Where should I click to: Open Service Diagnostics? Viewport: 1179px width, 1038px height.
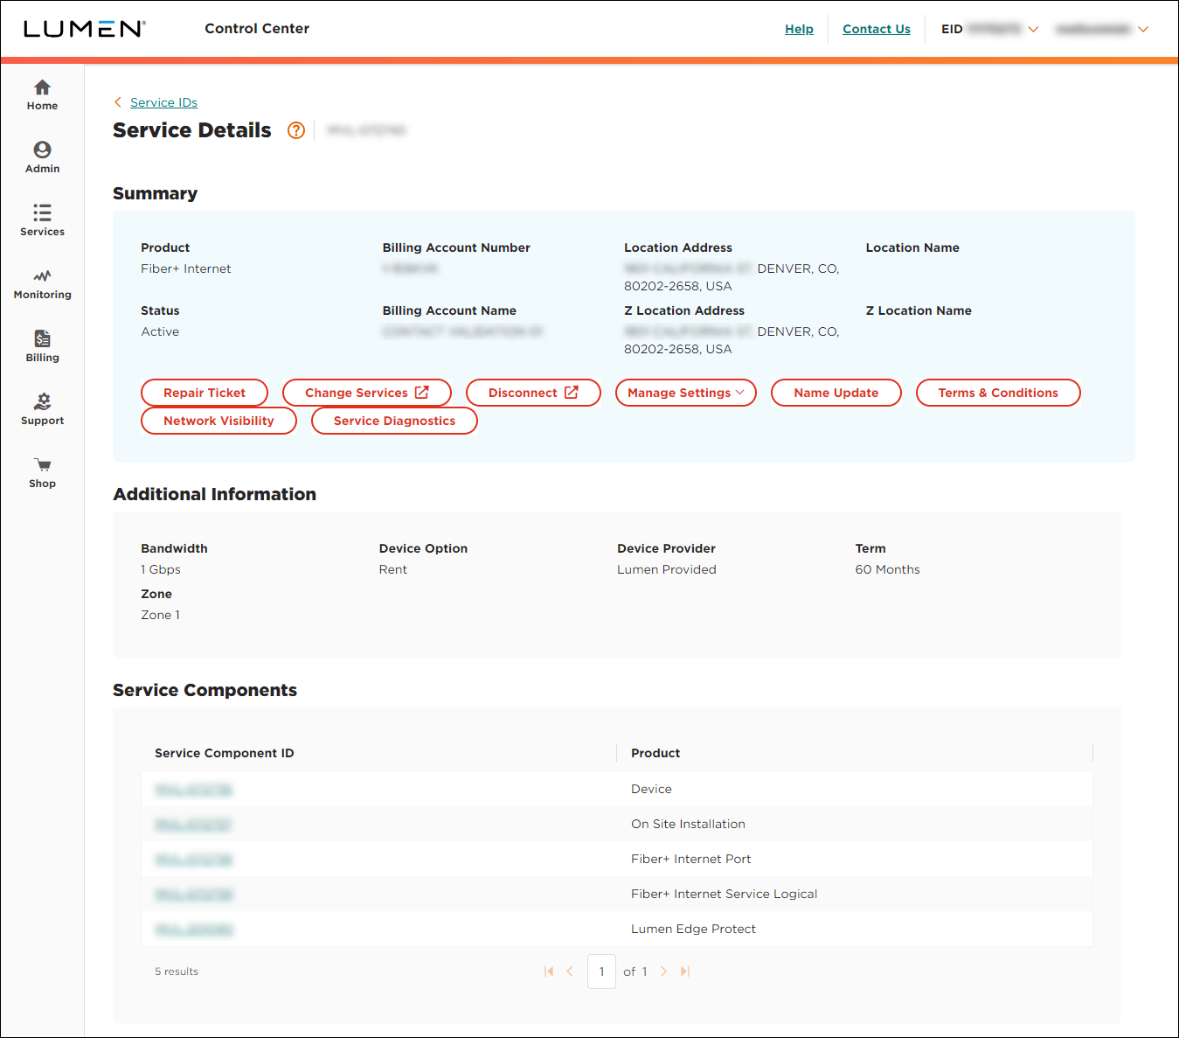pyautogui.click(x=394, y=421)
